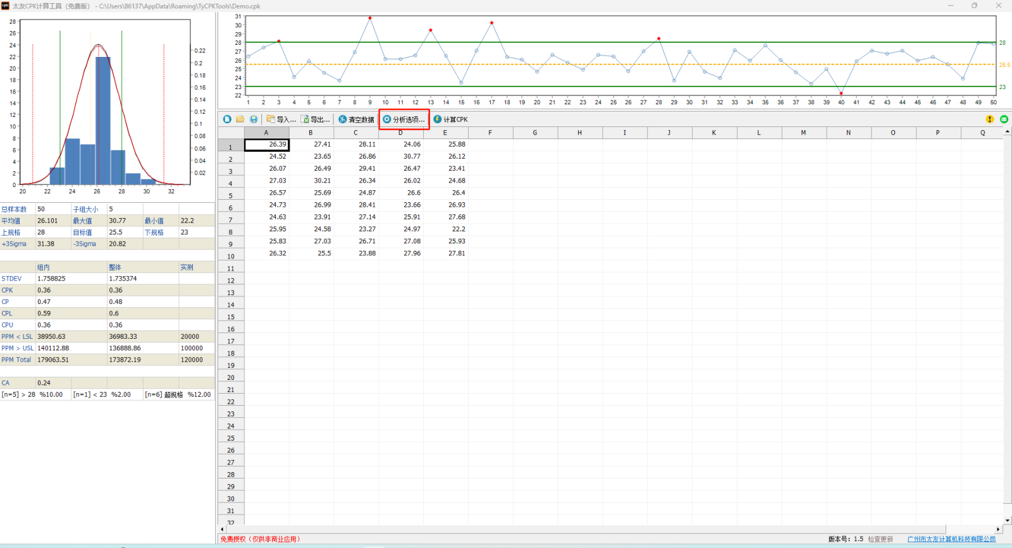The width and height of the screenshot is (1012, 548).
Task: Open the 广州市太友计算机科技有限公司 link
Action: click(x=951, y=539)
